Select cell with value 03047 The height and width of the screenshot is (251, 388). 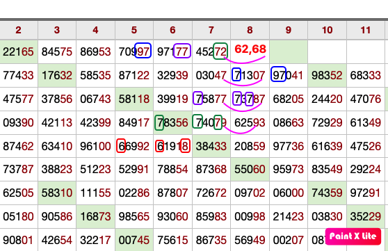point(211,75)
